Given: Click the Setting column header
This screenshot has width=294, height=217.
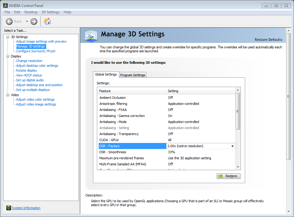Looking at the screenshot, I should (201, 91).
